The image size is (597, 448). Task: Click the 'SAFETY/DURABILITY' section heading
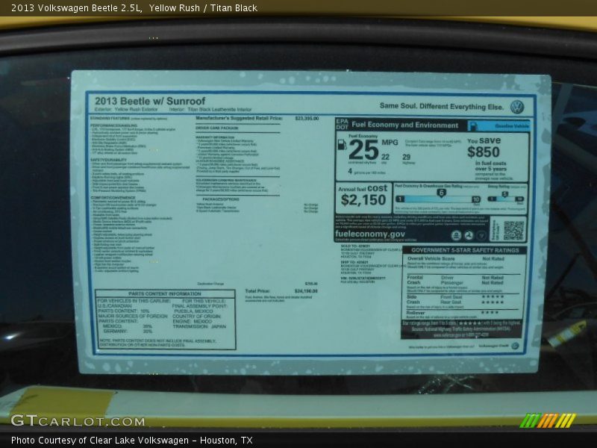point(108,160)
